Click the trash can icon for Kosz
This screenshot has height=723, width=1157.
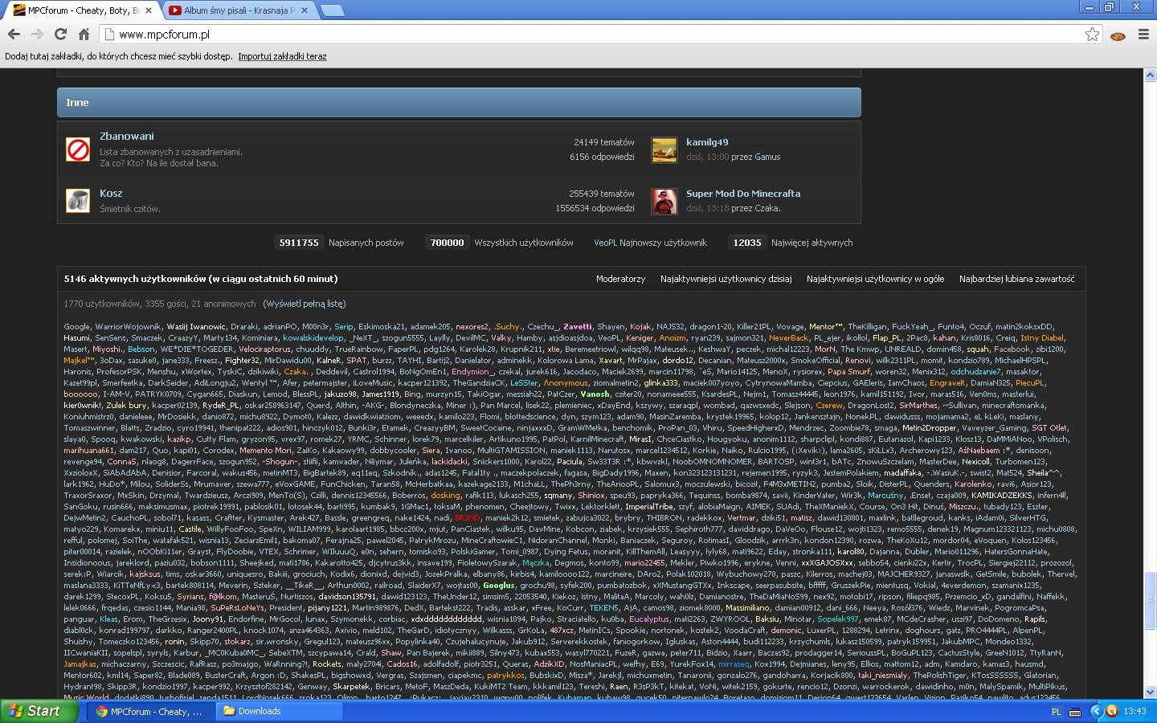(x=78, y=200)
